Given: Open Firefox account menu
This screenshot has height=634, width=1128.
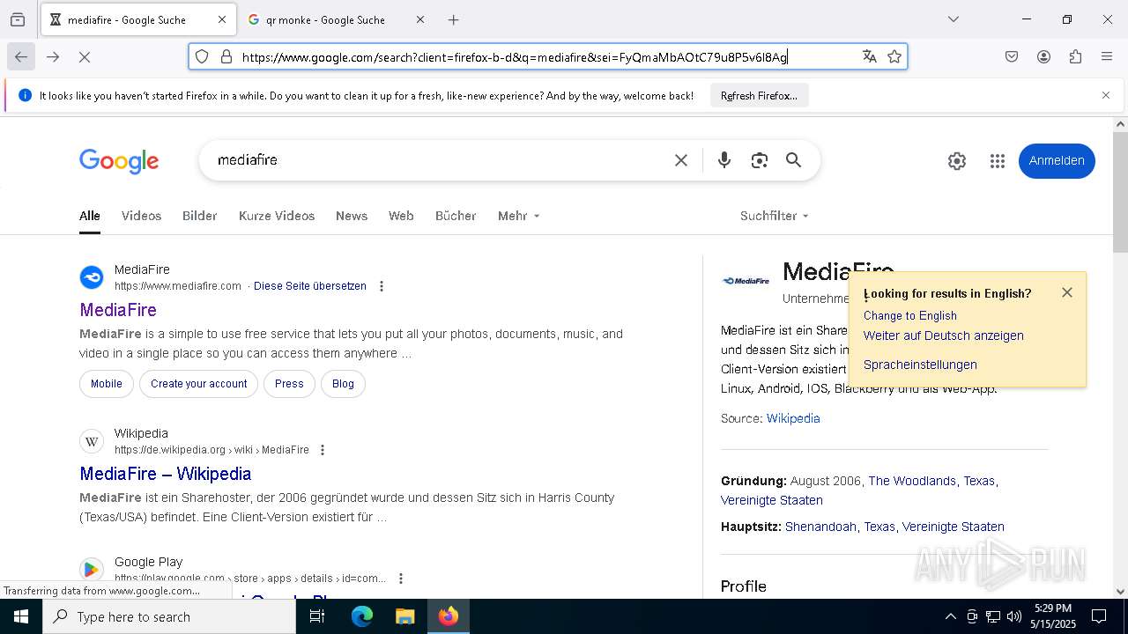Looking at the screenshot, I should (1043, 56).
